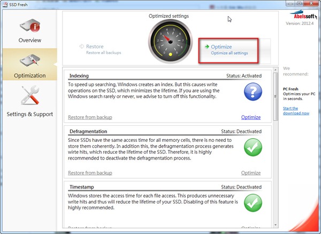The height and width of the screenshot is (234, 321).
Task: Click the Defragmentation heading
Action: coord(88,131)
